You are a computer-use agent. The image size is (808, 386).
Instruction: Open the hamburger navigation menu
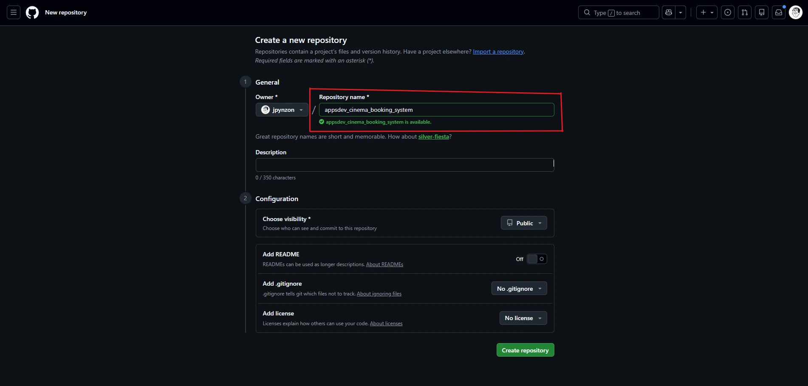point(14,13)
